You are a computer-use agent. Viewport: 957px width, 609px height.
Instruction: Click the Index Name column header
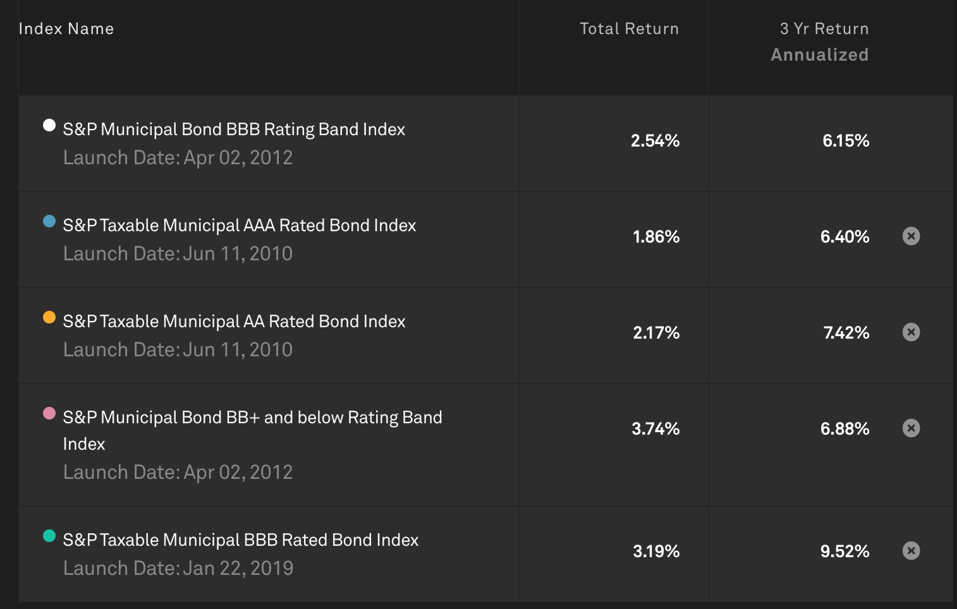(66, 29)
